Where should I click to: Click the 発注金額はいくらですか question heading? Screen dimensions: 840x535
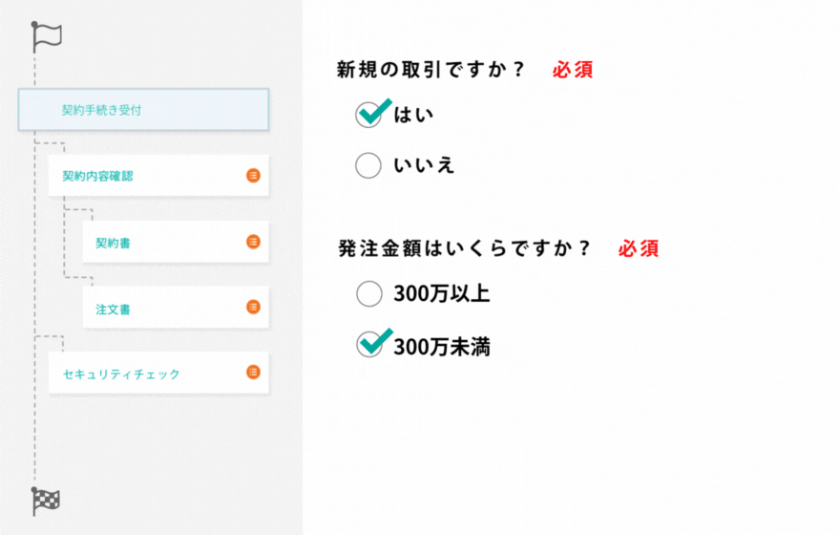(464, 248)
